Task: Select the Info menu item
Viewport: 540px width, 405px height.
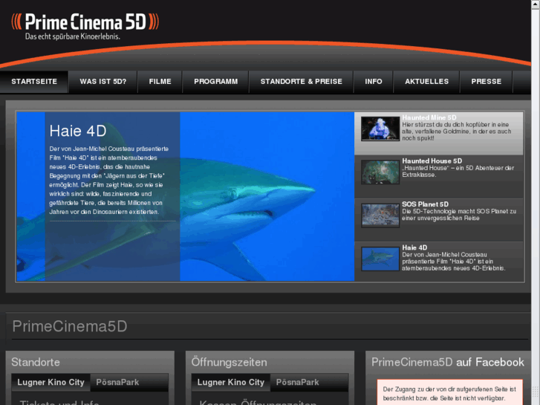Action: point(374,82)
